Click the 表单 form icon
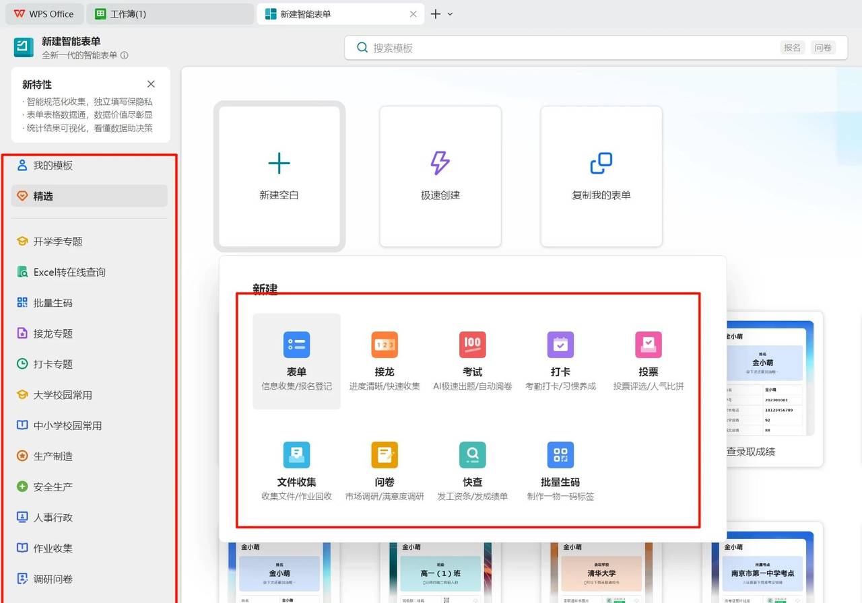 pyautogui.click(x=296, y=345)
